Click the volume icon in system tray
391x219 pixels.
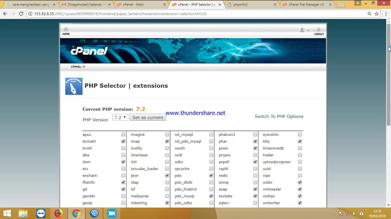[x=354, y=214]
